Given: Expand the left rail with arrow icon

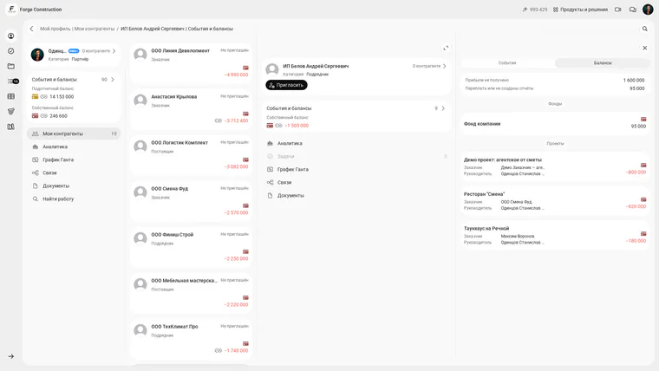Looking at the screenshot, I should (11, 356).
